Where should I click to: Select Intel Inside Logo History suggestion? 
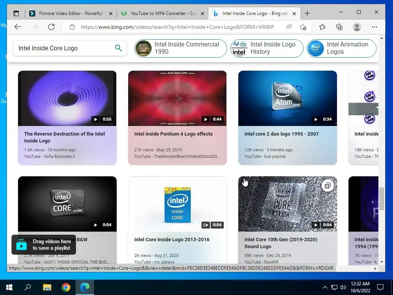267,48
